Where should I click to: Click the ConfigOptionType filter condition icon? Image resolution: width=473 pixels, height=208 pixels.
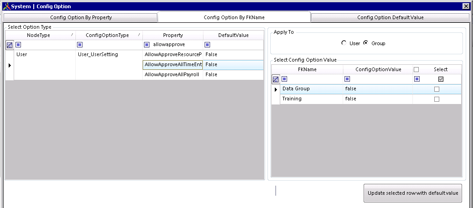pyautogui.click(x=80, y=45)
